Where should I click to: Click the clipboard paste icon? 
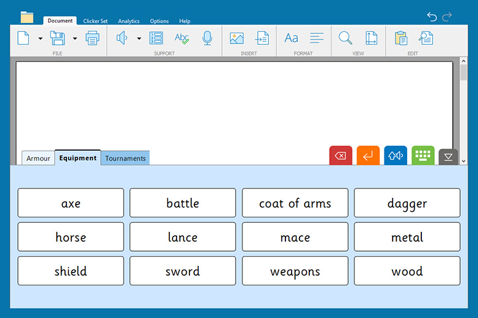(x=400, y=39)
